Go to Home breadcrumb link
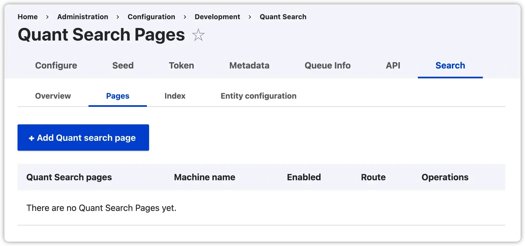 click(x=28, y=17)
